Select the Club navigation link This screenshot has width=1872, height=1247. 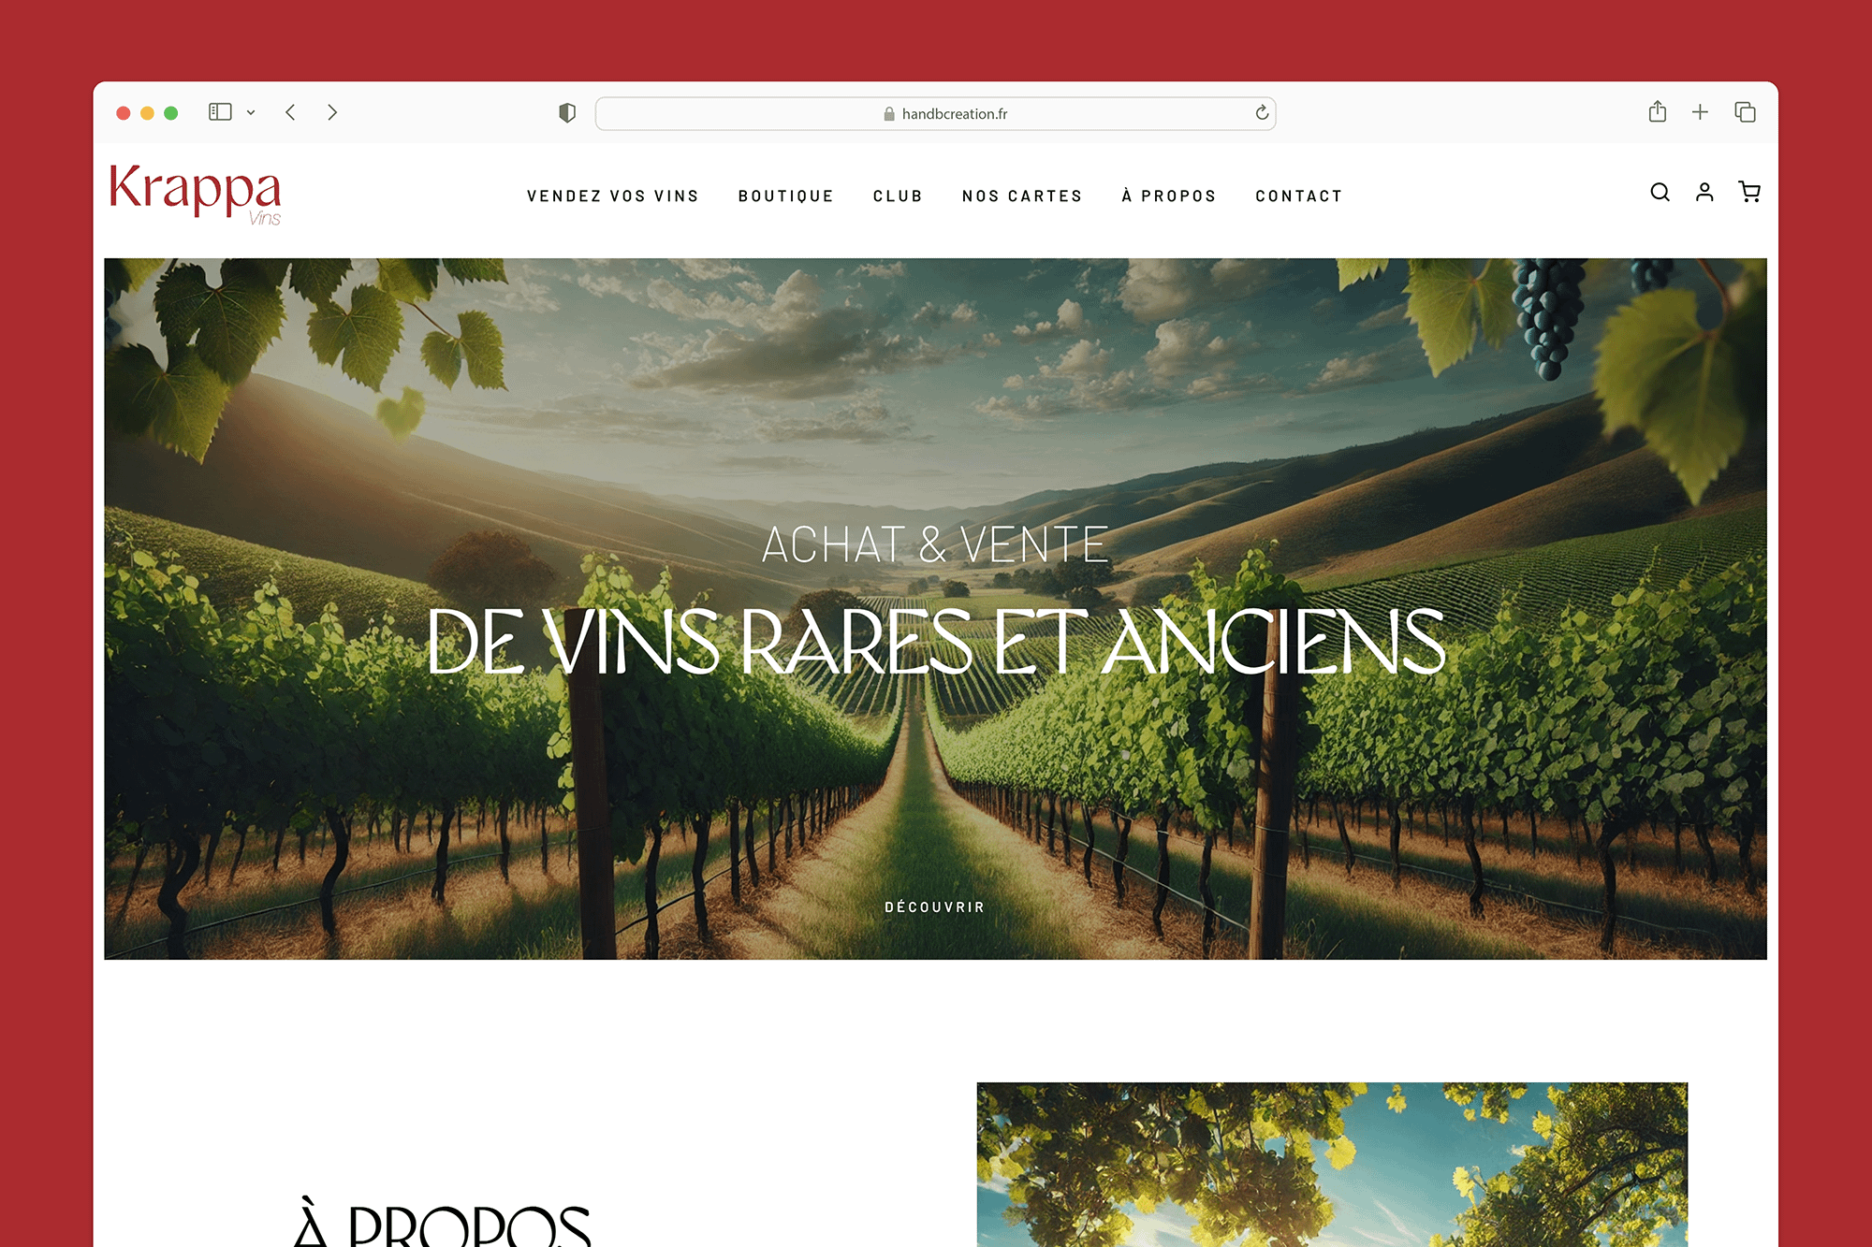(898, 196)
